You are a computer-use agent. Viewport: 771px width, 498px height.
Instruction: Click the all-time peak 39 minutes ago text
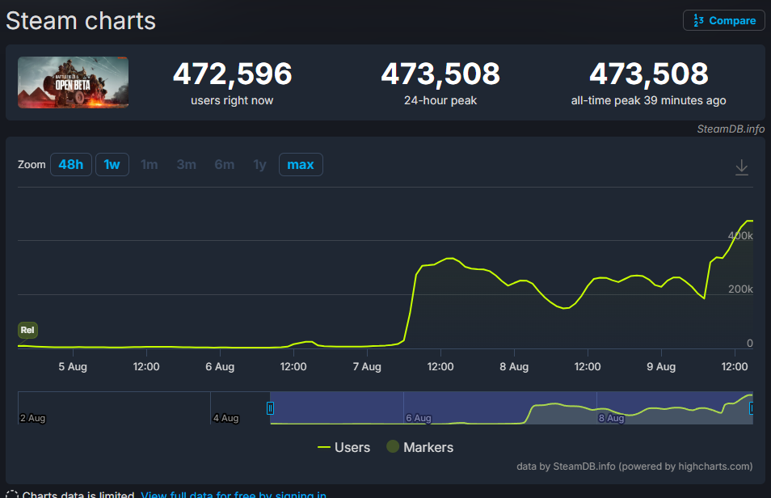coord(649,100)
